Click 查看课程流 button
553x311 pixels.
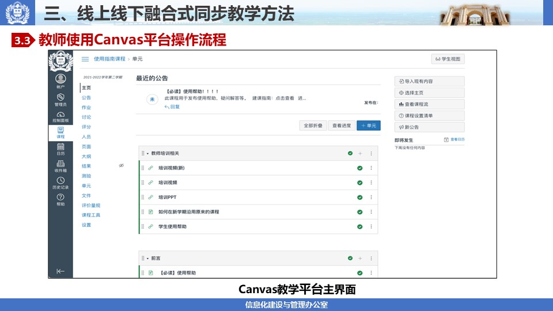coord(429,104)
